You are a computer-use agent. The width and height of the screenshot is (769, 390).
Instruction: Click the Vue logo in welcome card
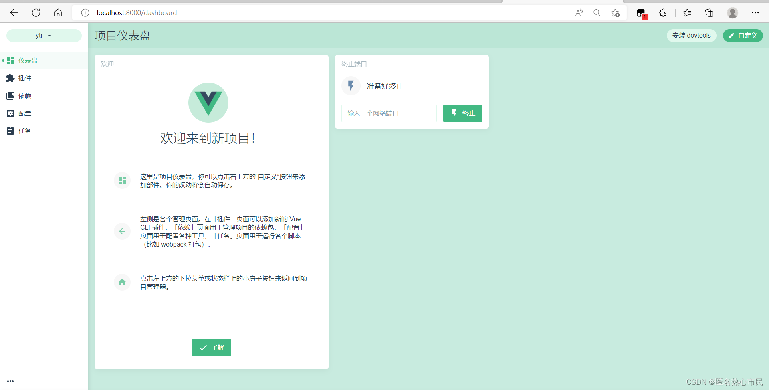[208, 103]
